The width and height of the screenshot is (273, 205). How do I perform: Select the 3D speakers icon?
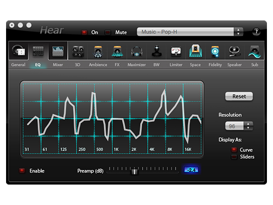pos(78,52)
